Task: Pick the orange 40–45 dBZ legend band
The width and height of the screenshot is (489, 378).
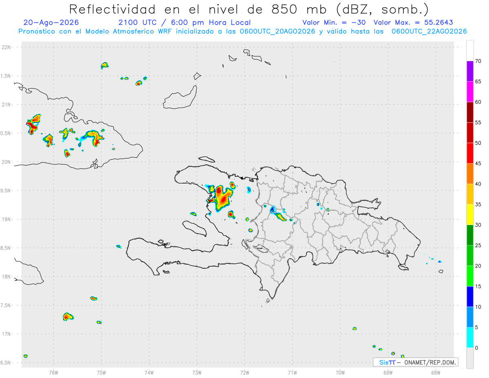Action: tap(470, 174)
